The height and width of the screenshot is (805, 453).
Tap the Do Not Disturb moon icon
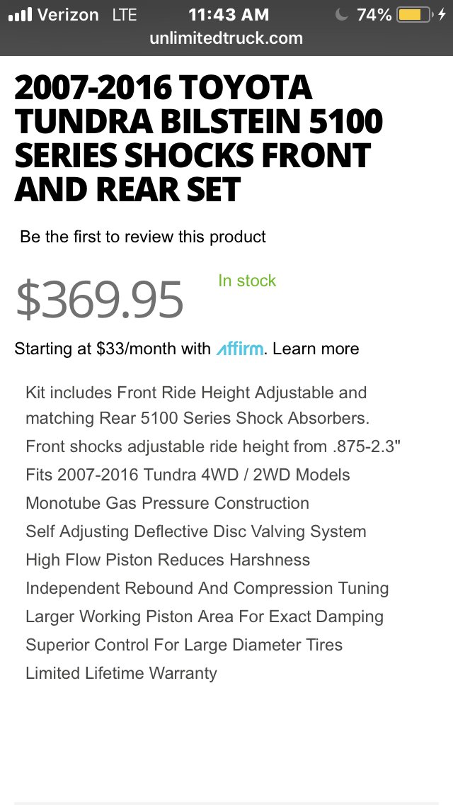pyautogui.click(x=342, y=15)
